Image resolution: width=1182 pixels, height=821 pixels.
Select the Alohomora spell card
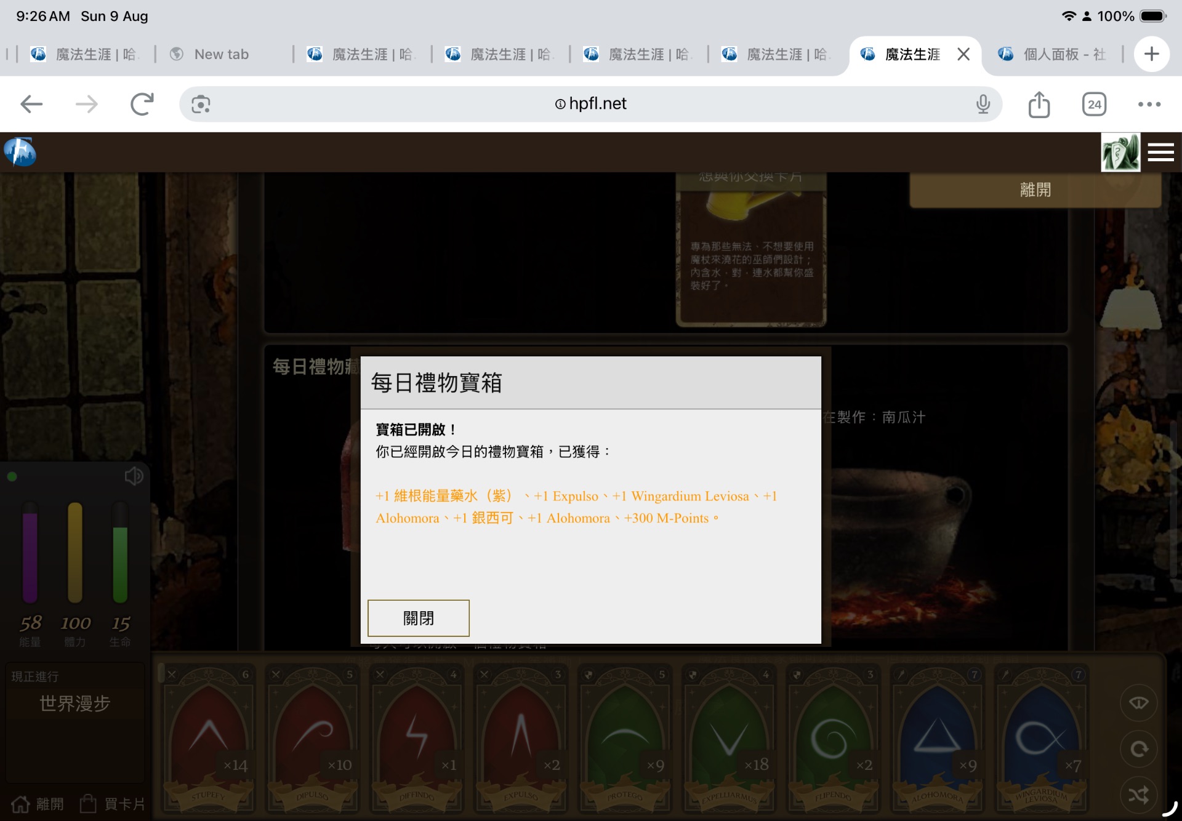937,739
